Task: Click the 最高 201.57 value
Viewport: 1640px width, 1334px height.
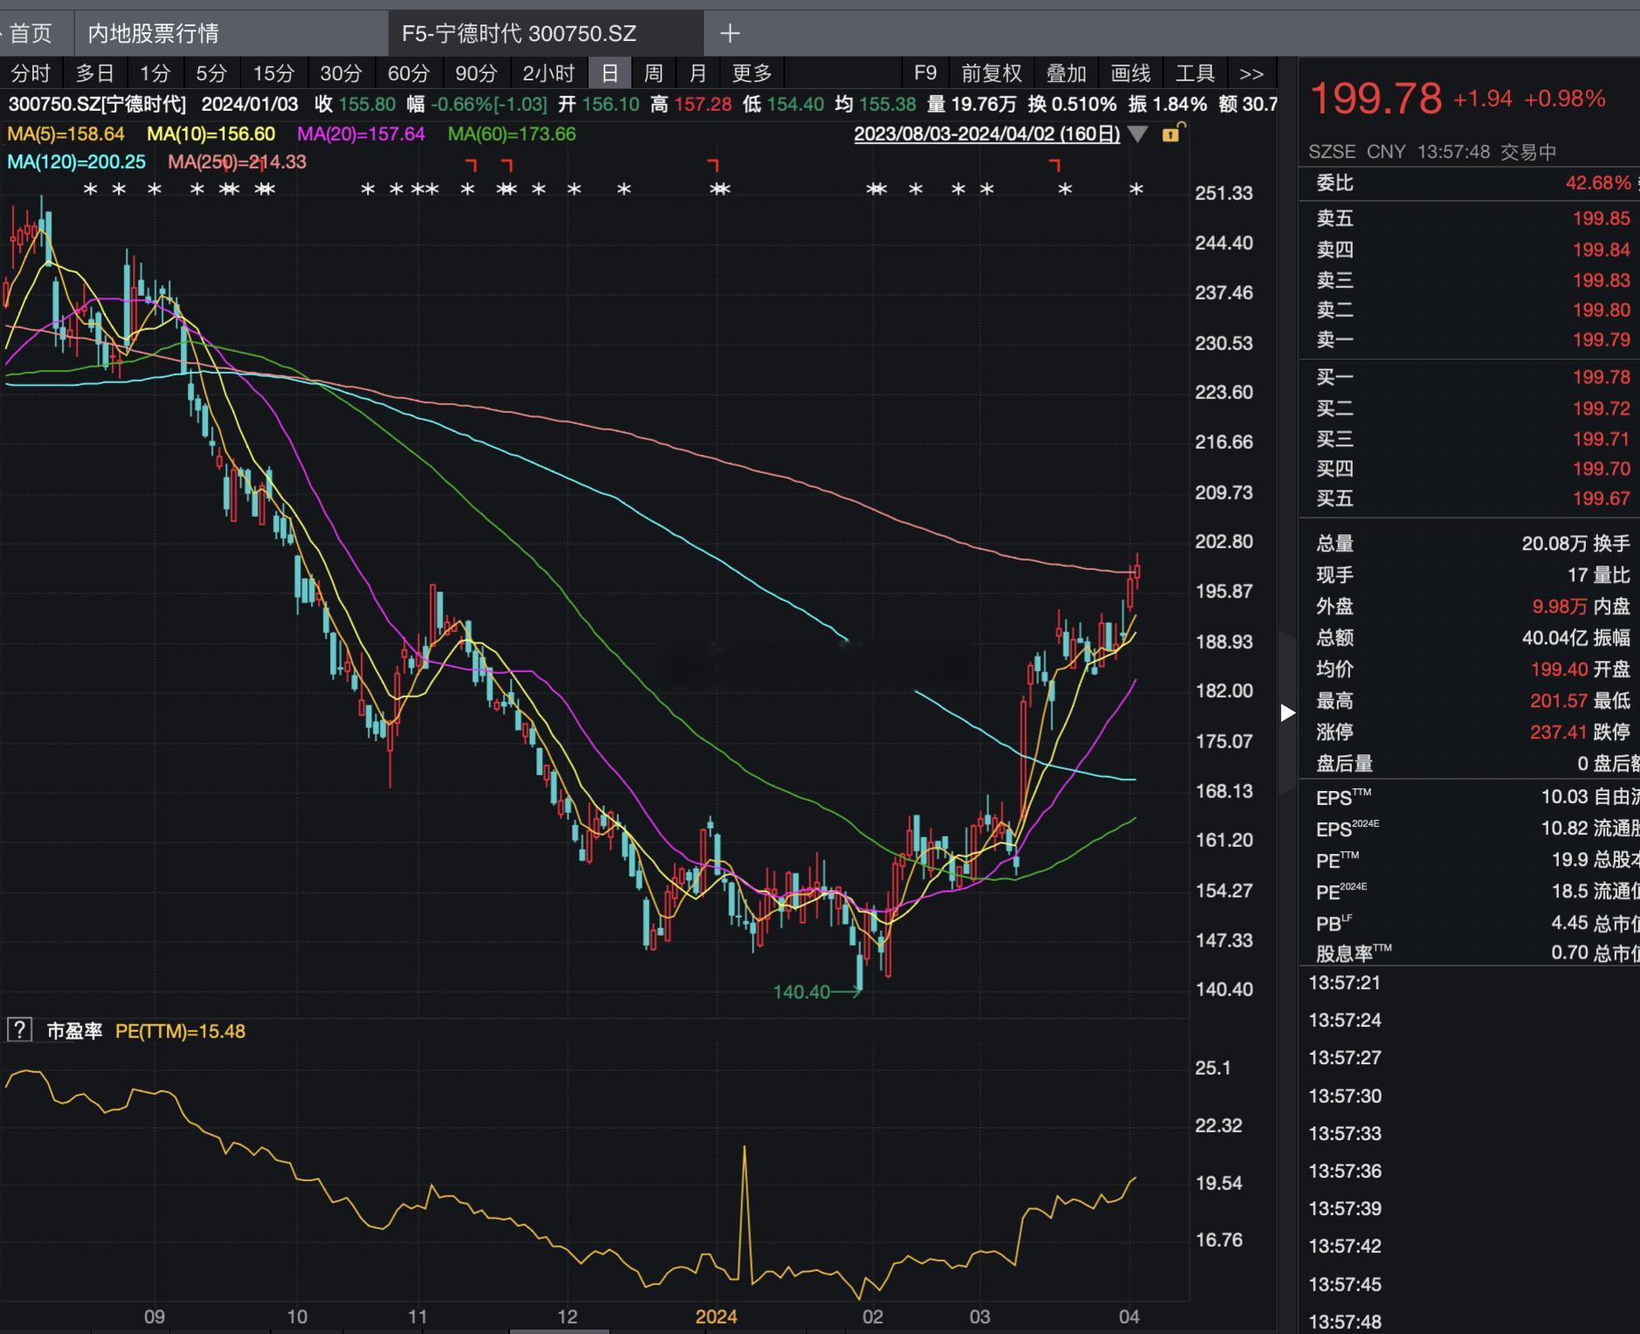Action: [1559, 701]
